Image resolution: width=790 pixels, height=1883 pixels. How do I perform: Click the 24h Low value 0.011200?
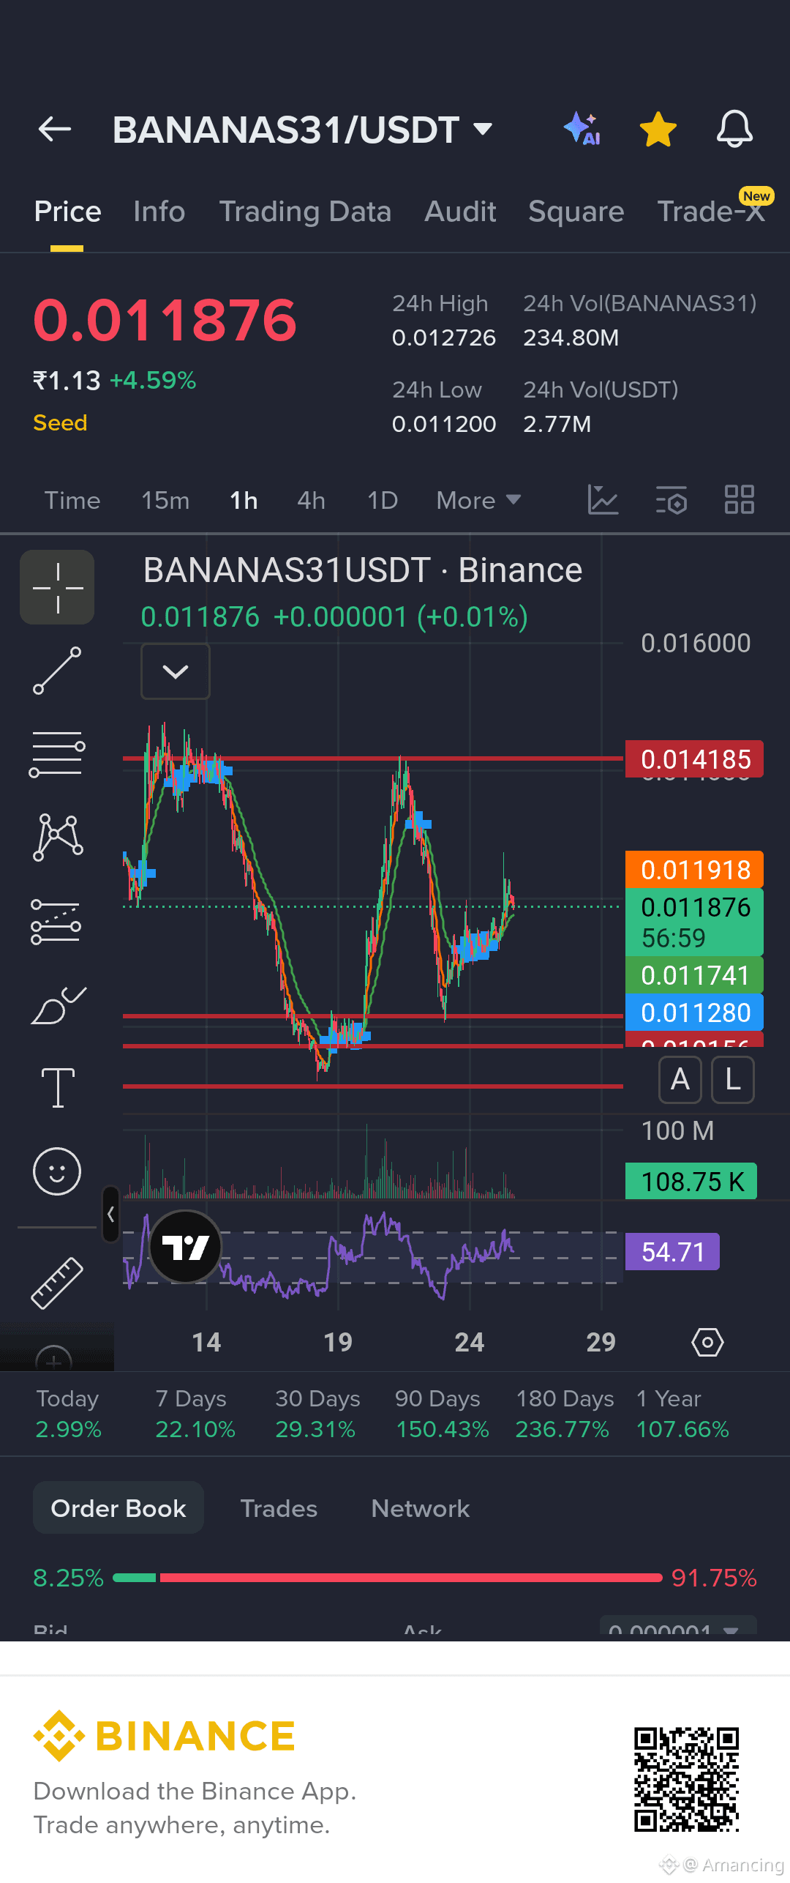pos(444,424)
